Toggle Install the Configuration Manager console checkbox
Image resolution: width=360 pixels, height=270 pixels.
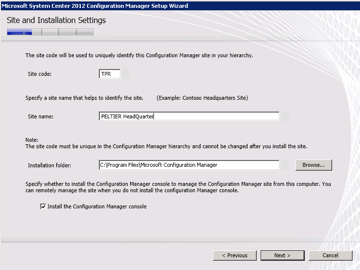pos(43,206)
